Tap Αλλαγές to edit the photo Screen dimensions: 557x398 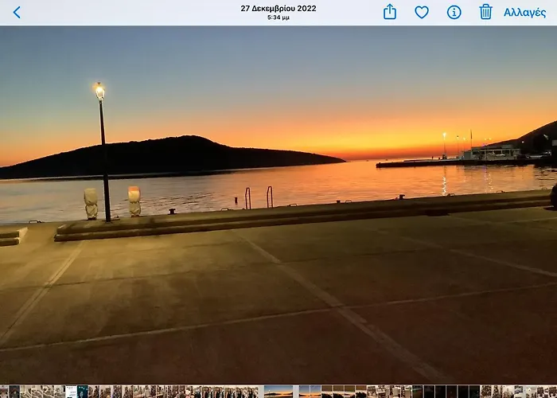524,12
